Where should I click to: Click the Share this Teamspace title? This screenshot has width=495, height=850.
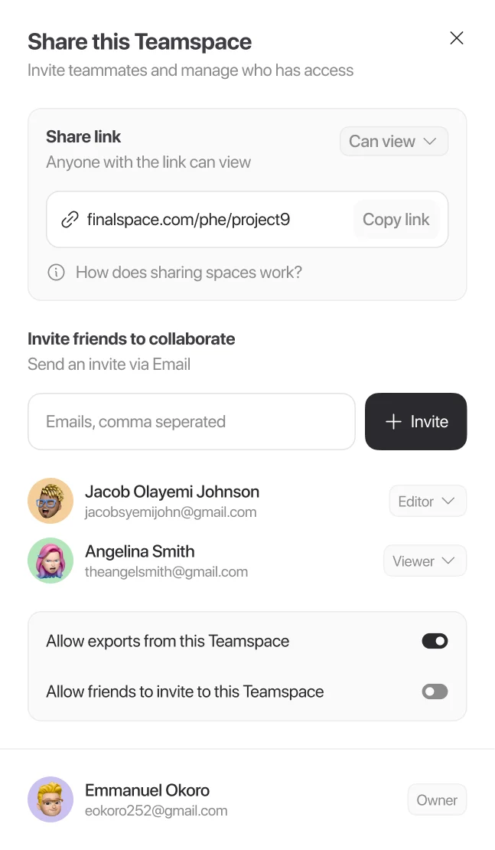[x=140, y=42]
